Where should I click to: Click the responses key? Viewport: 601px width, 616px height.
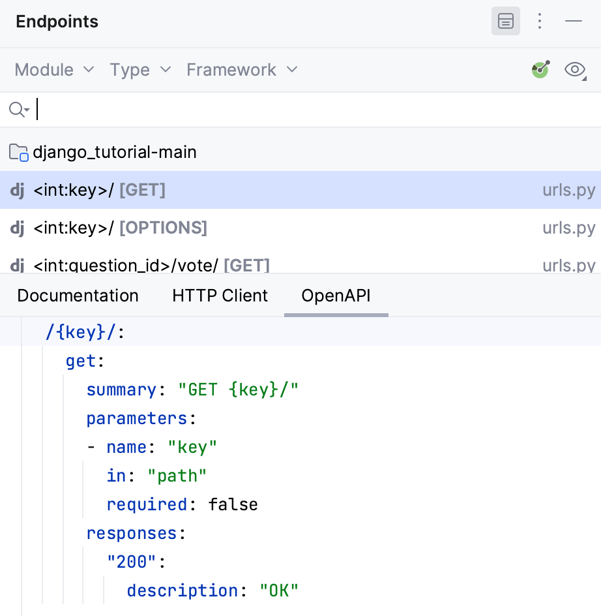(132, 533)
